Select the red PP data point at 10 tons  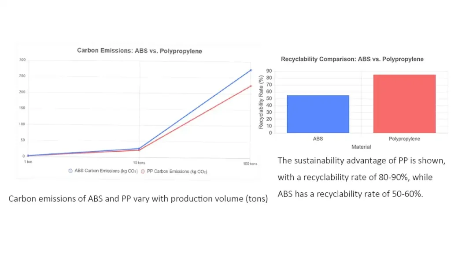point(140,150)
